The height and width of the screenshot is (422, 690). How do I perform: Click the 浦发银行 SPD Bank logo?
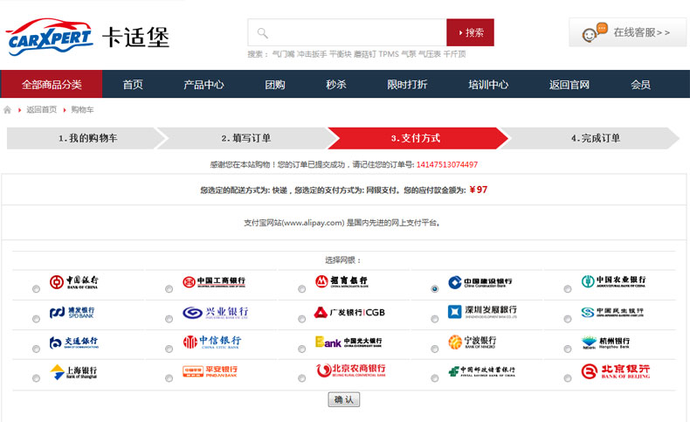[72, 313]
